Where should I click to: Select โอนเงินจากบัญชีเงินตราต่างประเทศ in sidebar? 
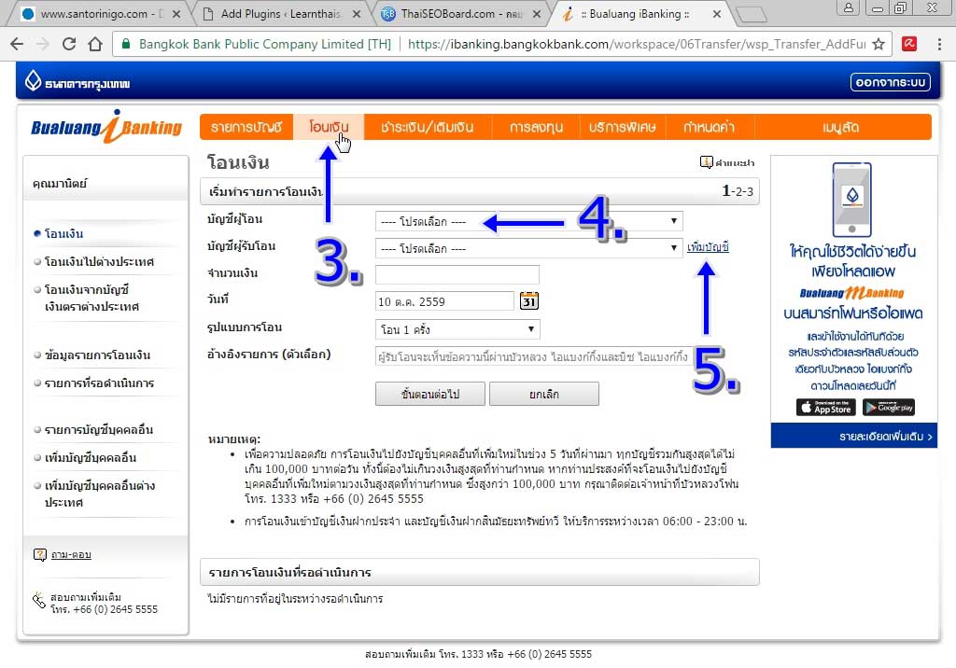pos(92,298)
